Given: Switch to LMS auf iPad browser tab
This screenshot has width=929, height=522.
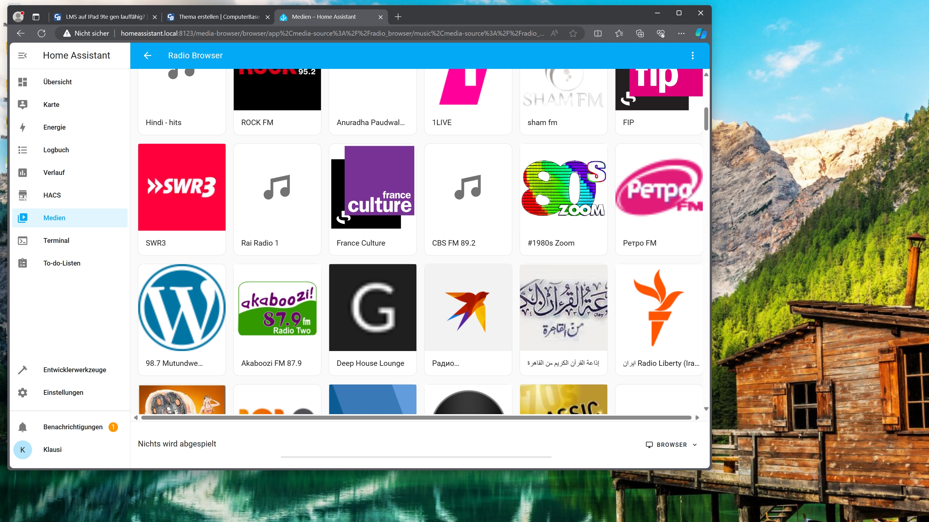Looking at the screenshot, I should 105,17.
